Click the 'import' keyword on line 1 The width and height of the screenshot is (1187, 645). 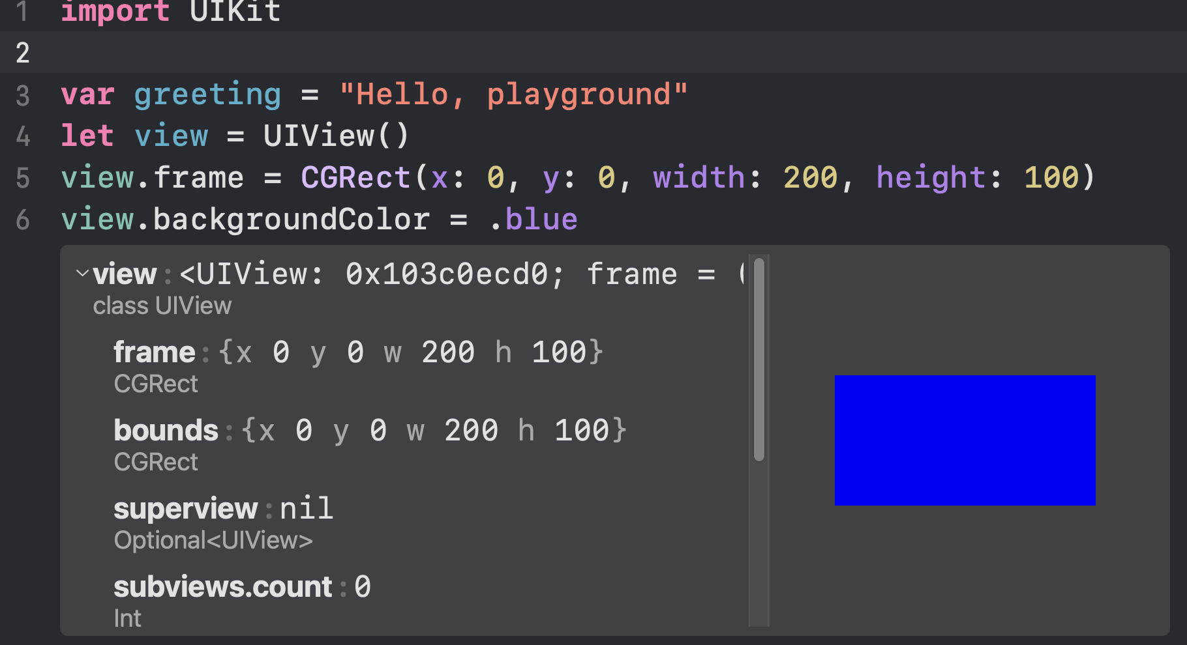(x=115, y=12)
